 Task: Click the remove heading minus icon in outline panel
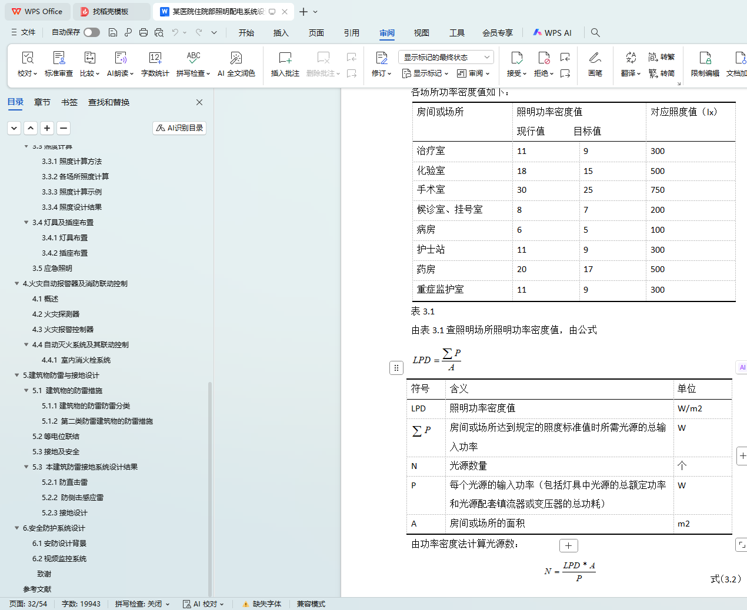click(x=64, y=128)
